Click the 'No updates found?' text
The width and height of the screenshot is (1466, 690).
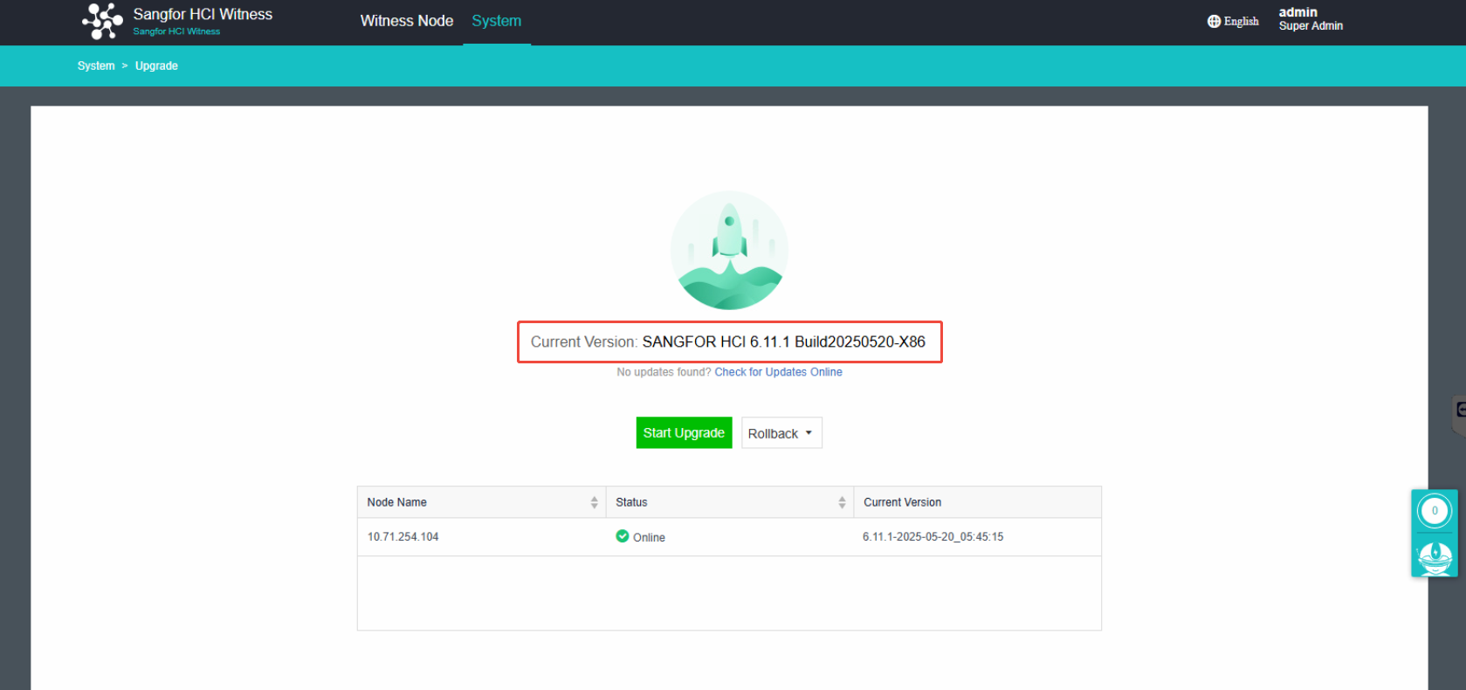(664, 372)
